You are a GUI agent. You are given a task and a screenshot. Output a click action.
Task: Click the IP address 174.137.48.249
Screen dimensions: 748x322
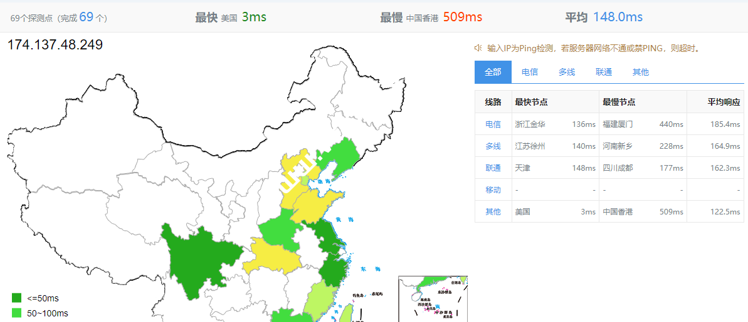(x=55, y=45)
